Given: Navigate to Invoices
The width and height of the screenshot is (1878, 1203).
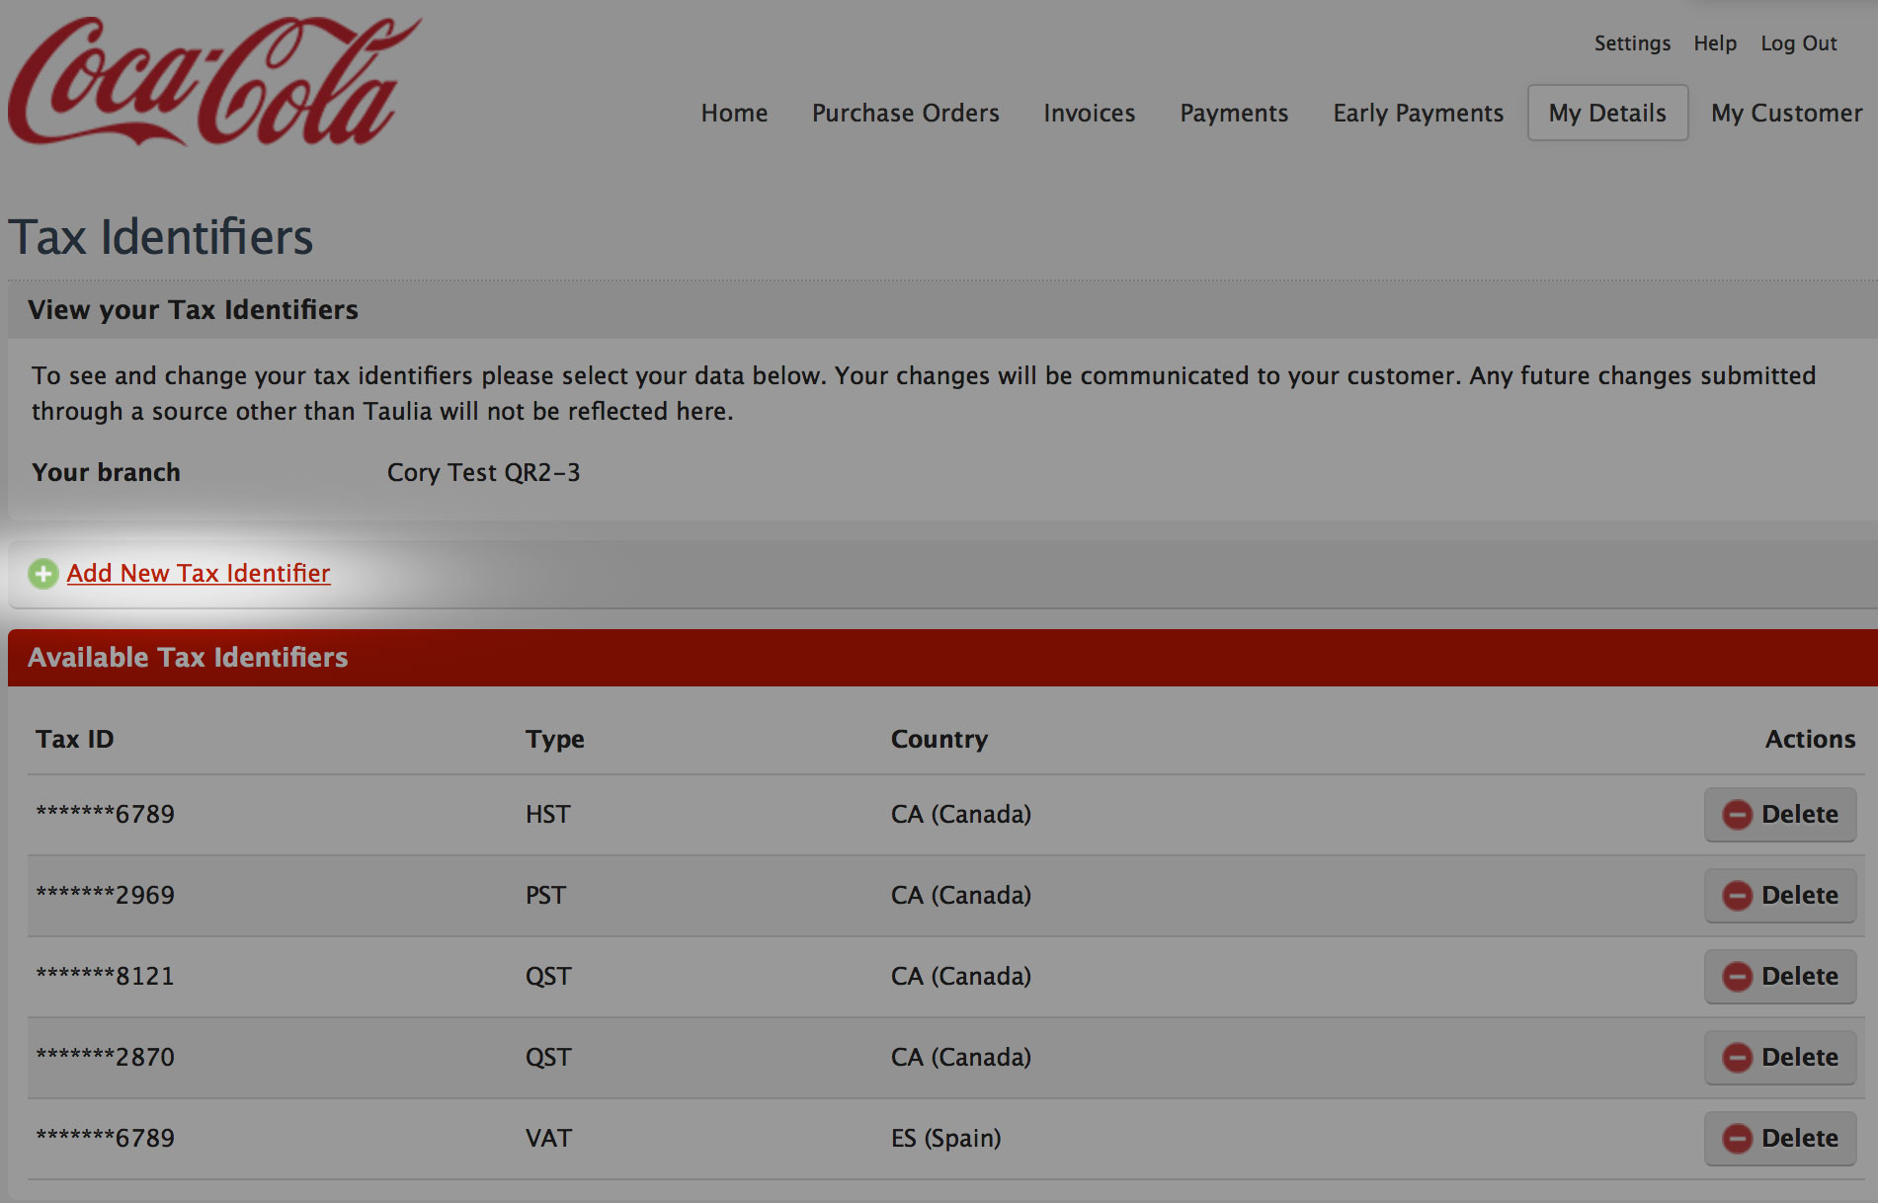Looking at the screenshot, I should pos(1089,113).
